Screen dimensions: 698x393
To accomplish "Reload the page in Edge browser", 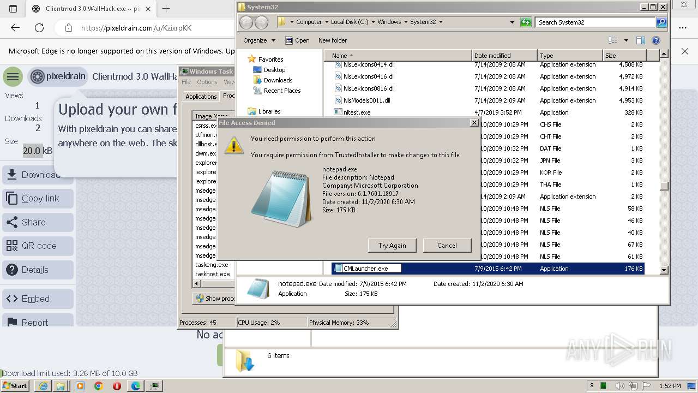I will click(x=39, y=28).
